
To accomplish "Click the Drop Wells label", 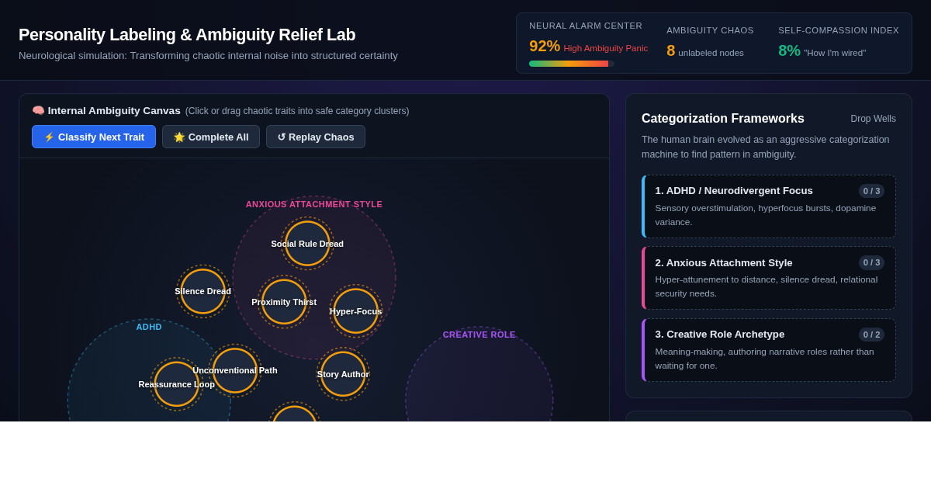I will 873,119.
